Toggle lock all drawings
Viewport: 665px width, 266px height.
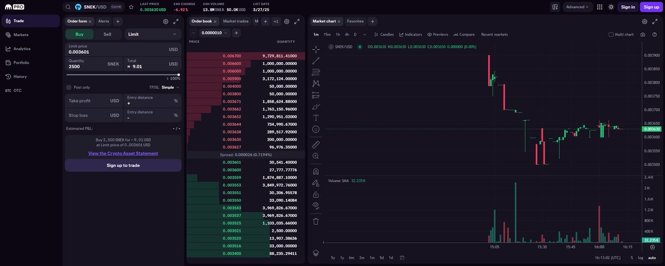(316, 194)
